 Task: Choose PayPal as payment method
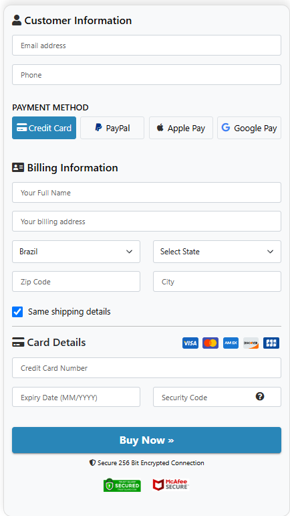(x=112, y=128)
